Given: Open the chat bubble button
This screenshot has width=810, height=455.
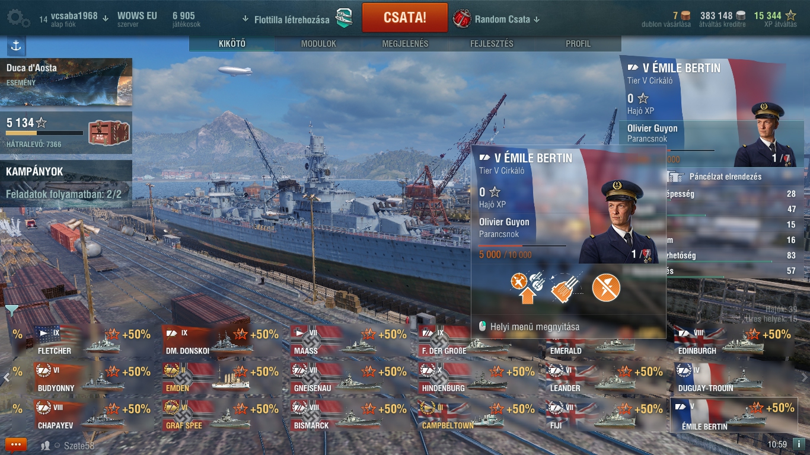Looking at the screenshot, I should point(16,444).
